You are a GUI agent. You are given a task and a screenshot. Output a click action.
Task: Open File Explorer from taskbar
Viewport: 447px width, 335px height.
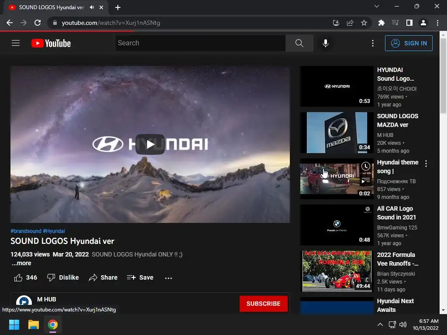pyautogui.click(x=33, y=325)
